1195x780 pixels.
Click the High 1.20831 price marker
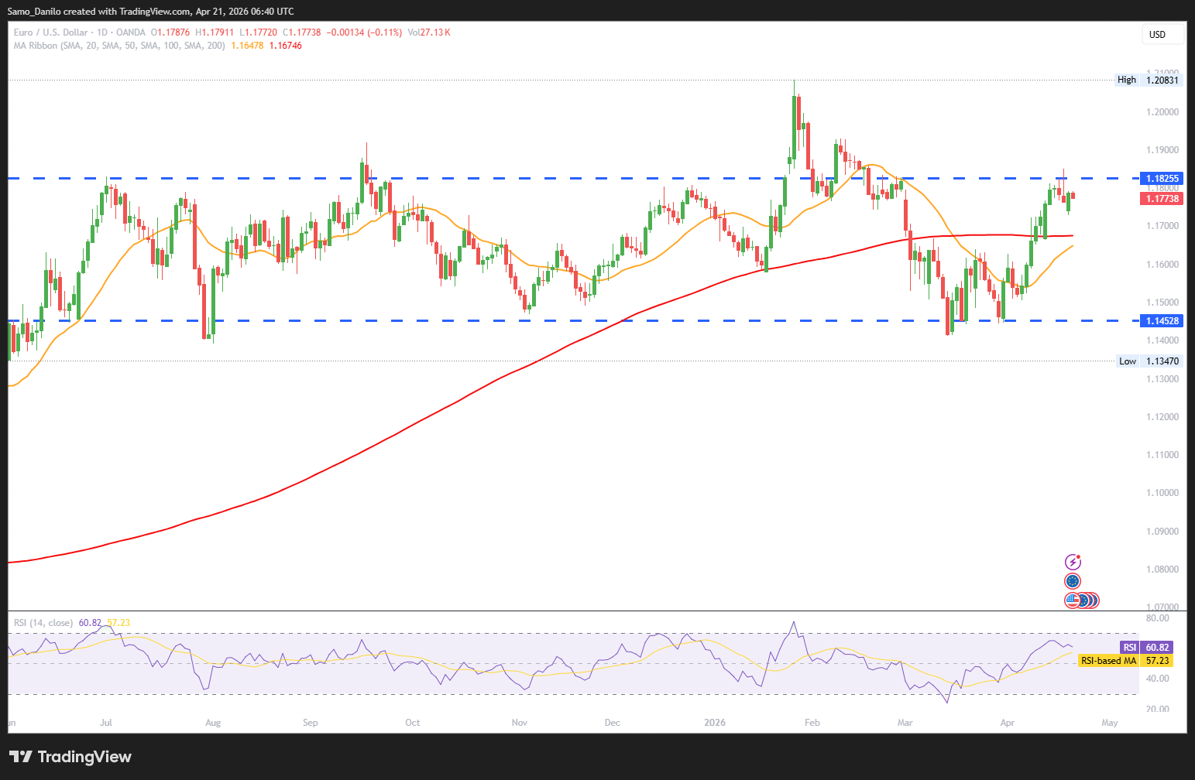[x=1149, y=80]
